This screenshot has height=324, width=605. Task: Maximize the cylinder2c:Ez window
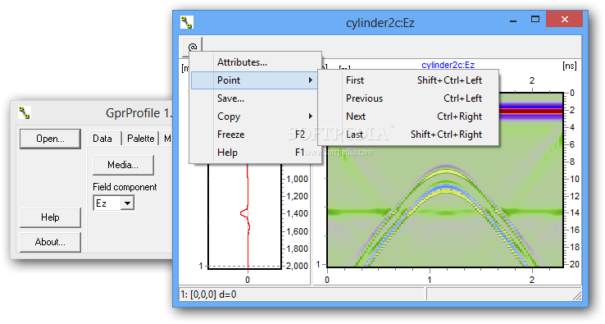pyautogui.click(x=535, y=20)
